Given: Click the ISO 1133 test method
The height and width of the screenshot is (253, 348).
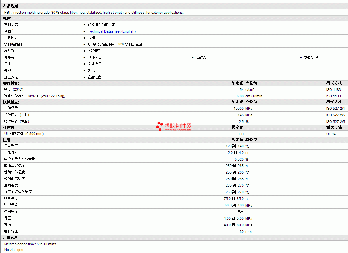Looking at the screenshot, I should (333, 96).
